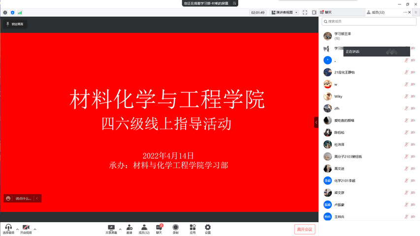The width and height of the screenshot is (420, 236).
Task: Click the red 离开会议 leave meeting button
Action: point(304,229)
